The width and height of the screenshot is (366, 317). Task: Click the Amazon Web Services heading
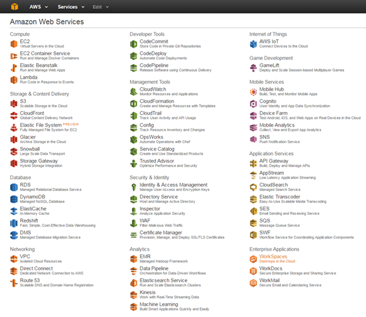(47, 21)
